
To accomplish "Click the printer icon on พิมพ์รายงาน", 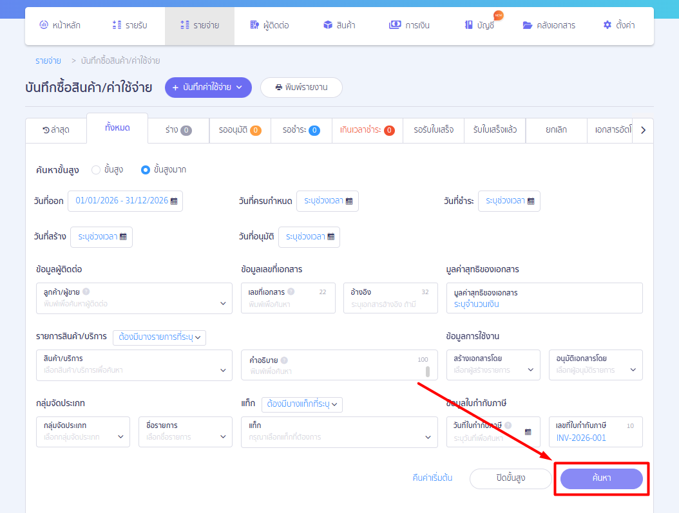I will (279, 88).
